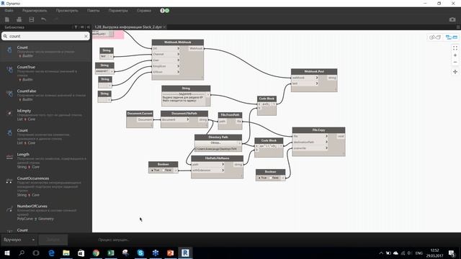Click the camera export-image icon
This screenshot has width=461, height=259.
(x=452, y=19)
